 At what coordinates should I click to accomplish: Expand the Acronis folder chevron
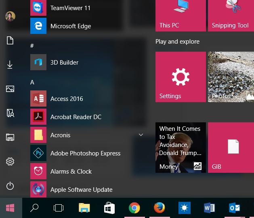pos(141,134)
